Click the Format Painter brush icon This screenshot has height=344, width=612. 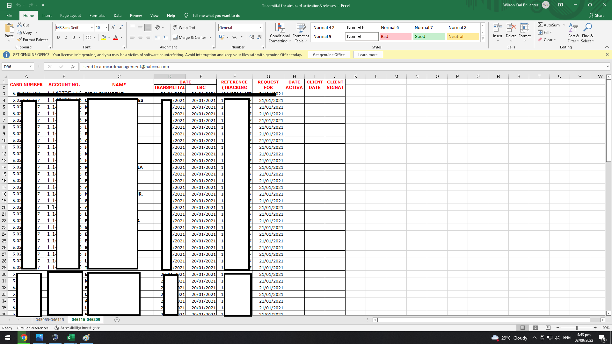tap(20, 39)
